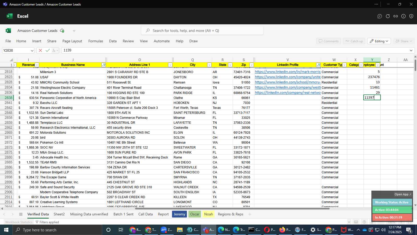This screenshot has width=417, height=235.
Task: Open the Address Line 1 filter dropdown
Action: coord(170,65)
